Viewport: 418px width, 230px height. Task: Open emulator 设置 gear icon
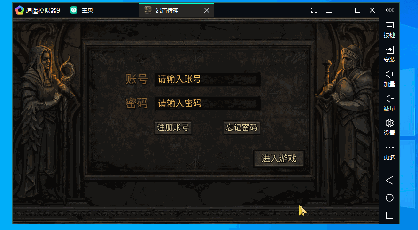389,127
